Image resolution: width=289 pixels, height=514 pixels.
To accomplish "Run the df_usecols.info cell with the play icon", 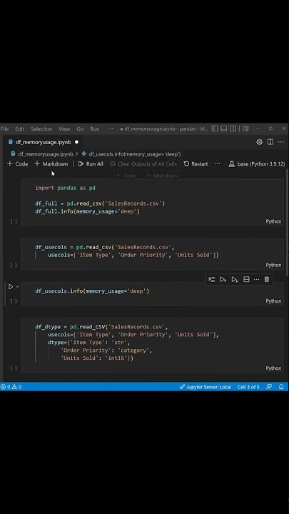I will (11, 287).
